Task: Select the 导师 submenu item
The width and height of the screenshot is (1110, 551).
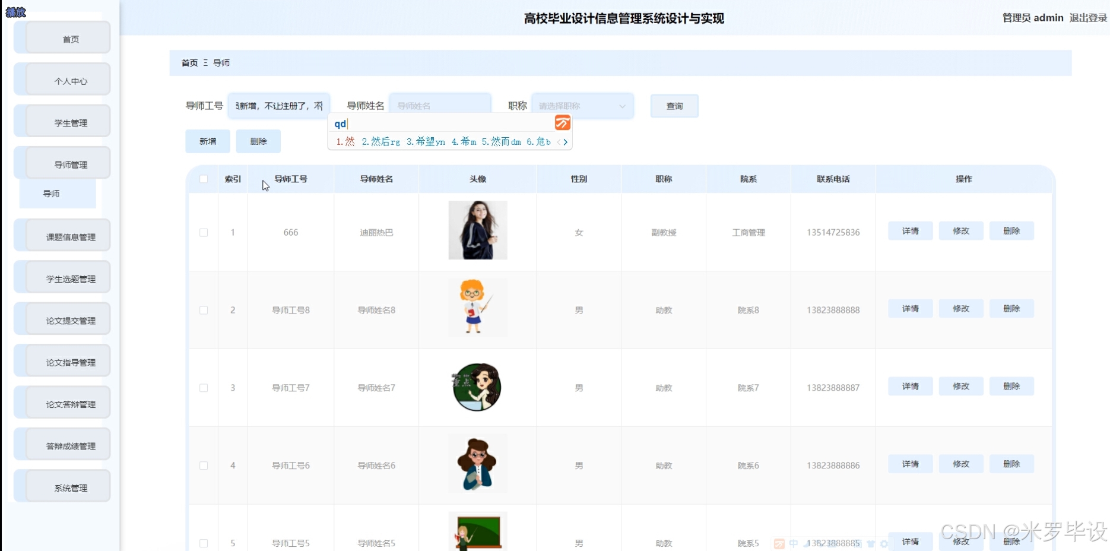Action: tap(58, 194)
